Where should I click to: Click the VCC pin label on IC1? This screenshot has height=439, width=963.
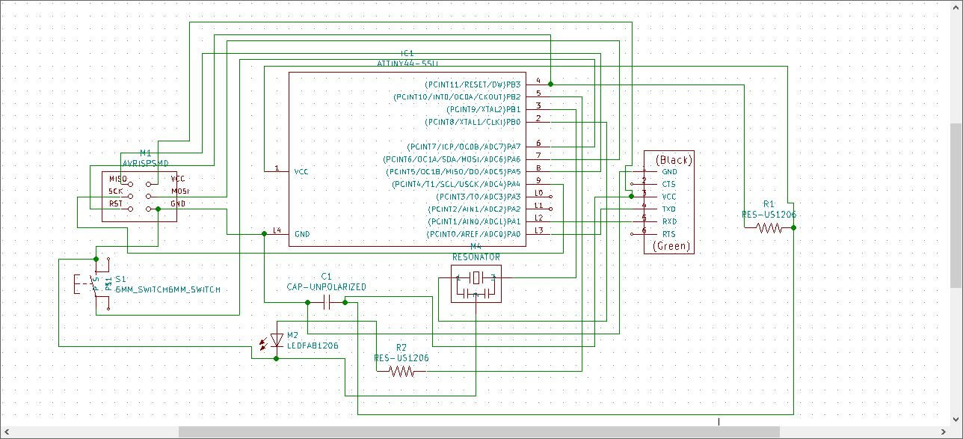click(301, 172)
